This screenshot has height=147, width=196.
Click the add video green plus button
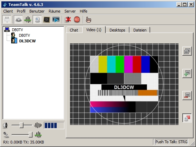[187, 73]
